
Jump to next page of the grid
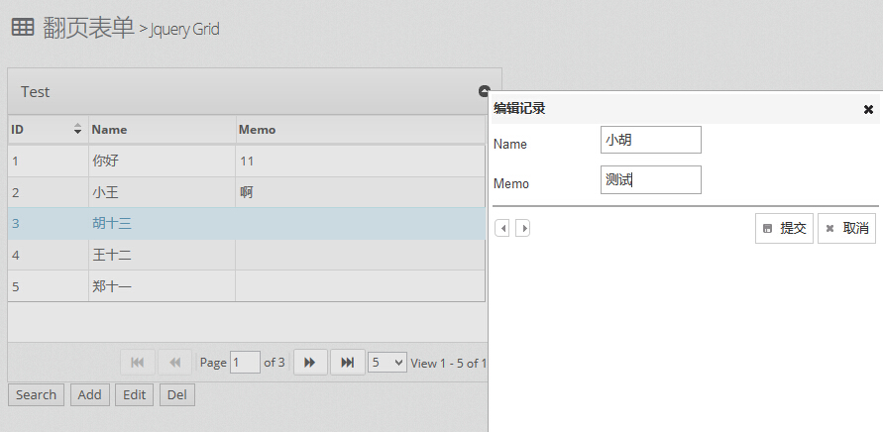point(310,363)
